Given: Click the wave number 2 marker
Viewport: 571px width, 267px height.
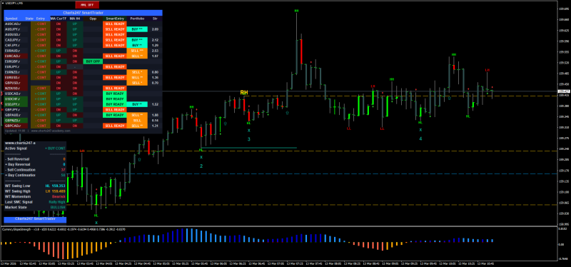Looking at the screenshot, I should coord(201,166).
